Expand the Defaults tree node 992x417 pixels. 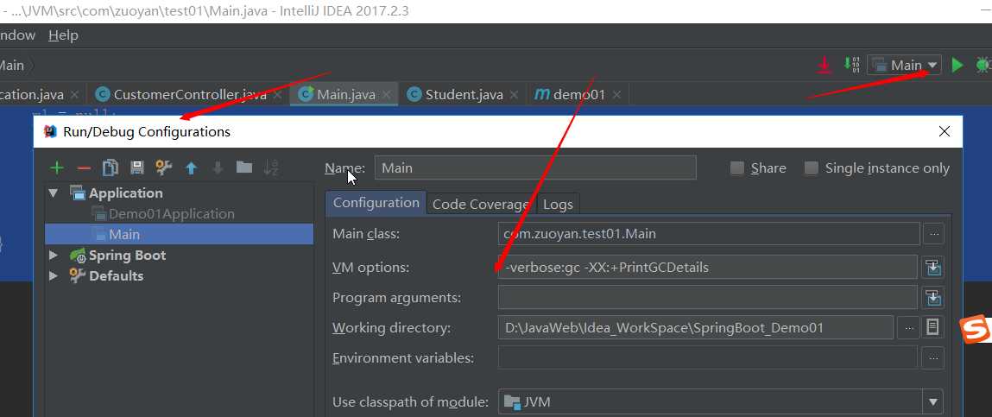tap(54, 276)
